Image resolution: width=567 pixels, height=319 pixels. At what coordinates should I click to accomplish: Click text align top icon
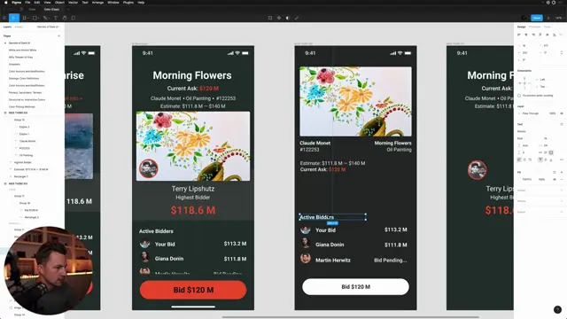[540, 159]
